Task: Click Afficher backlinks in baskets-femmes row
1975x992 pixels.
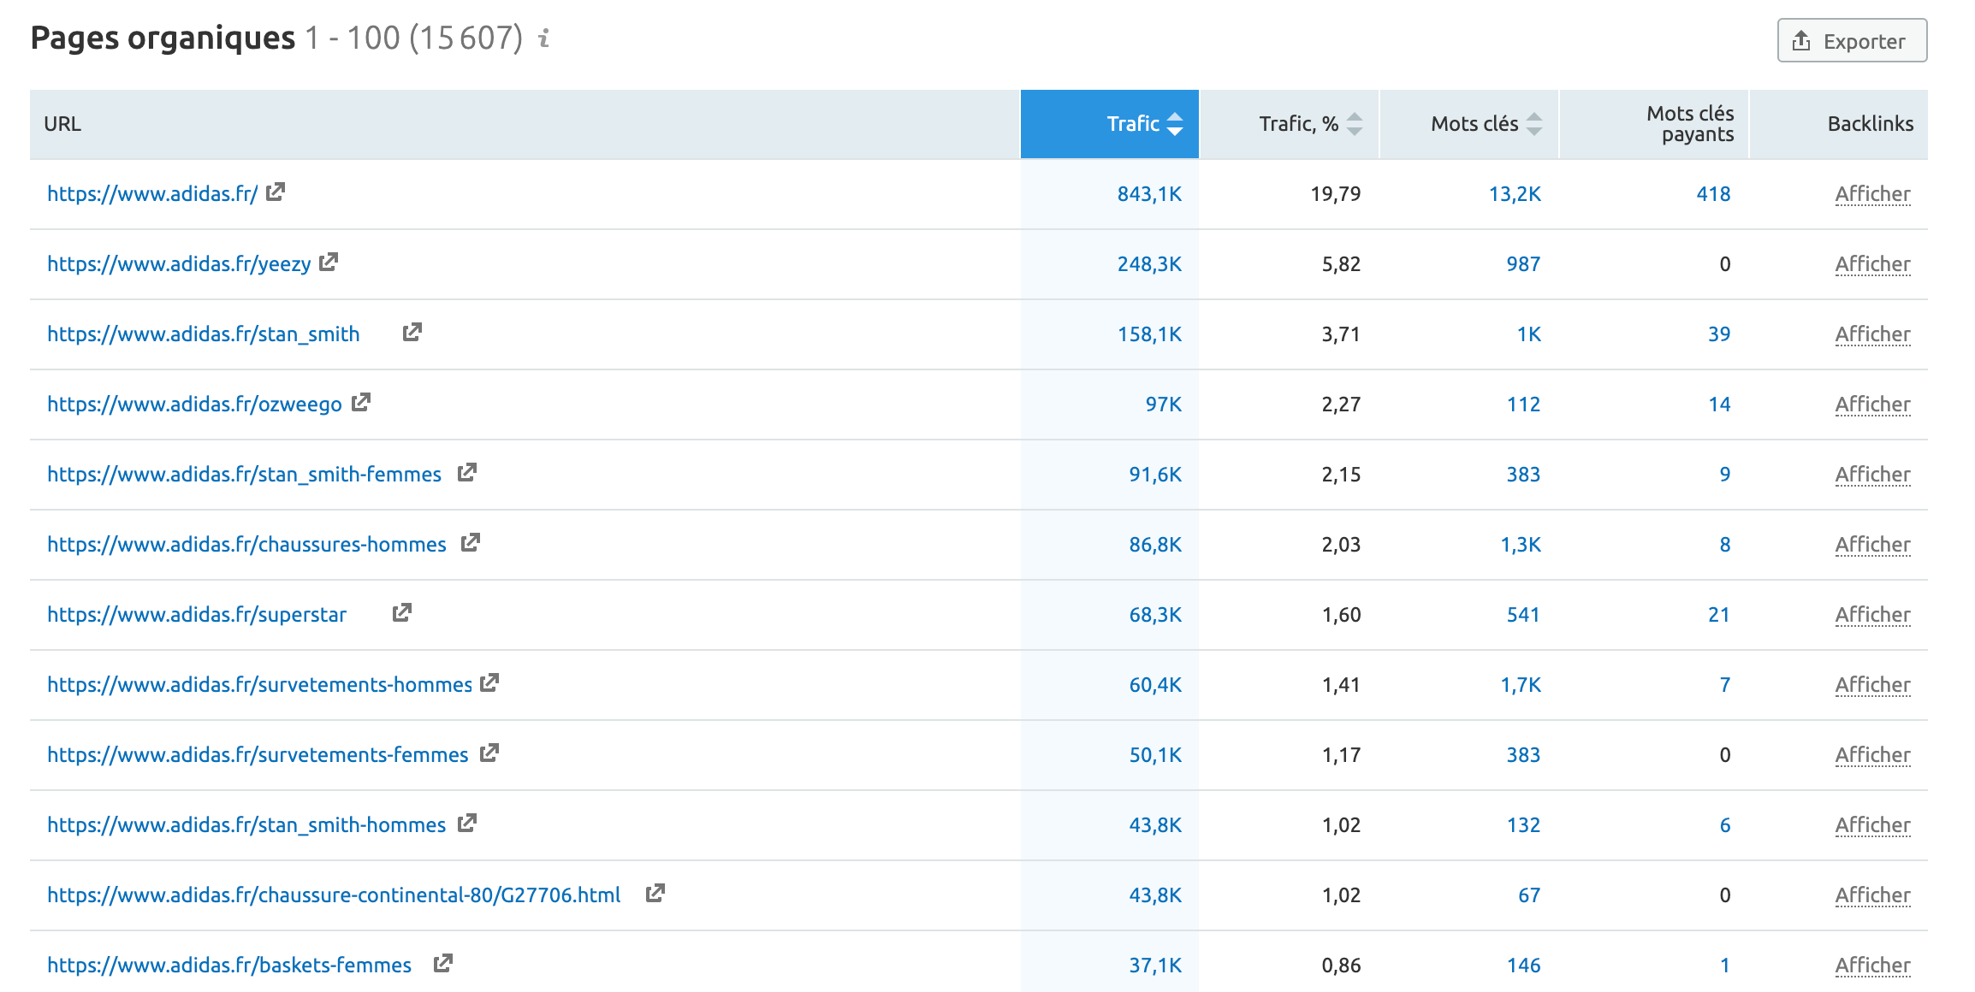Action: click(x=1872, y=965)
